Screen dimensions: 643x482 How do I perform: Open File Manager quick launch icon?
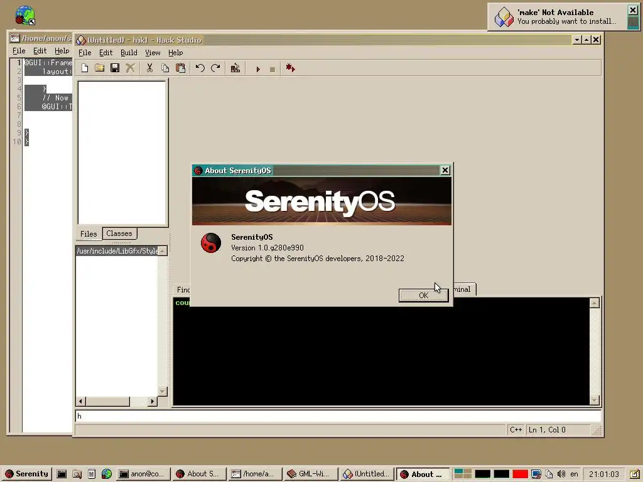click(x=77, y=474)
